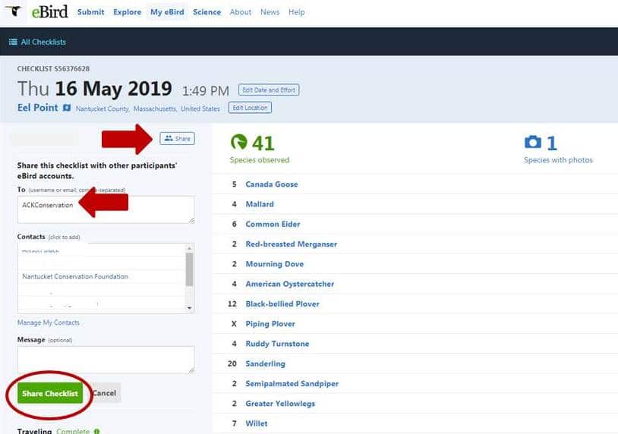Screen dimensions: 618x434
Task: Click the Nantucket County text
Action: point(102,108)
